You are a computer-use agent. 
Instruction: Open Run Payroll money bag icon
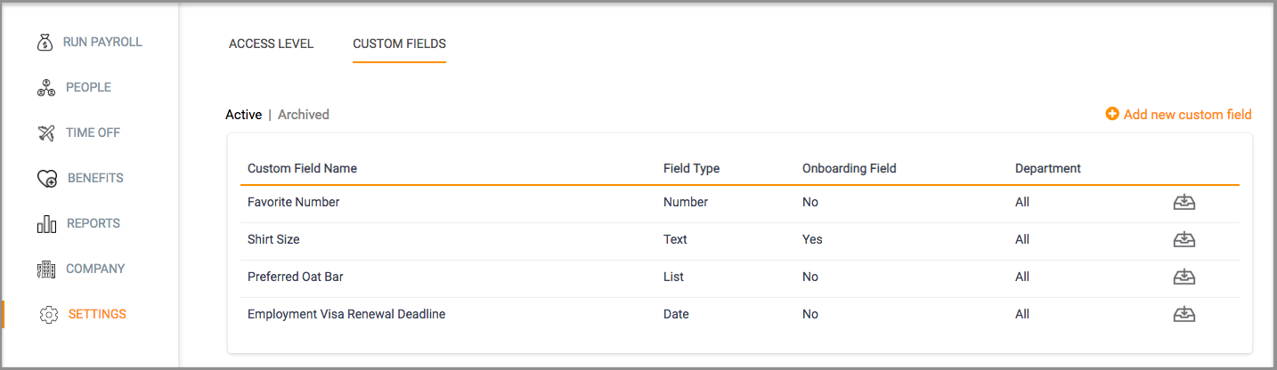point(45,42)
